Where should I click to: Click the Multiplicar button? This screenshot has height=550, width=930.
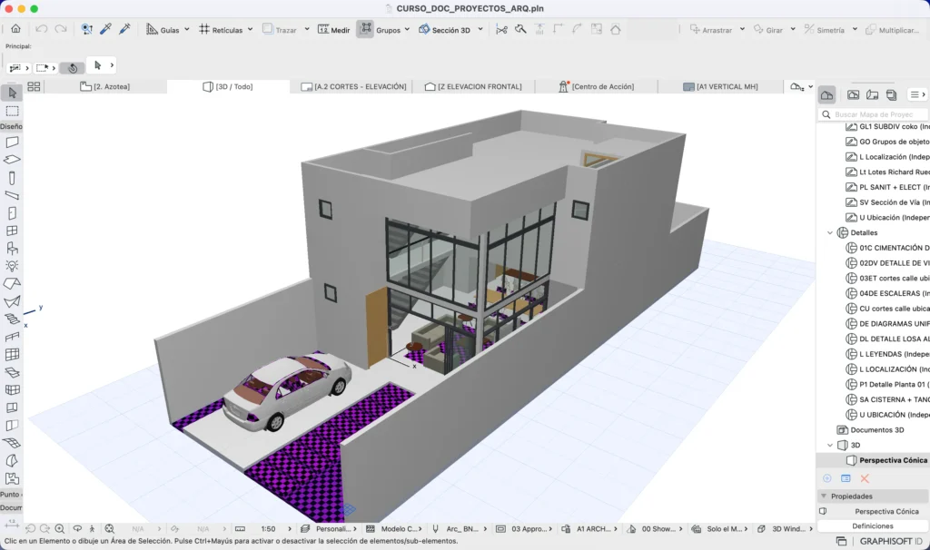pos(893,30)
